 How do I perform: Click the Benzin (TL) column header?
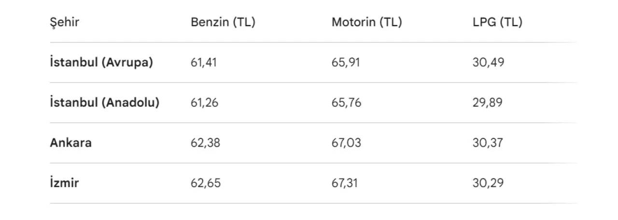pyautogui.click(x=223, y=23)
